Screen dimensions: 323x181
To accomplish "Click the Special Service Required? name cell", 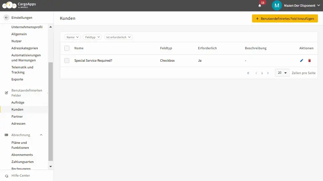I will [x=93, y=61].
